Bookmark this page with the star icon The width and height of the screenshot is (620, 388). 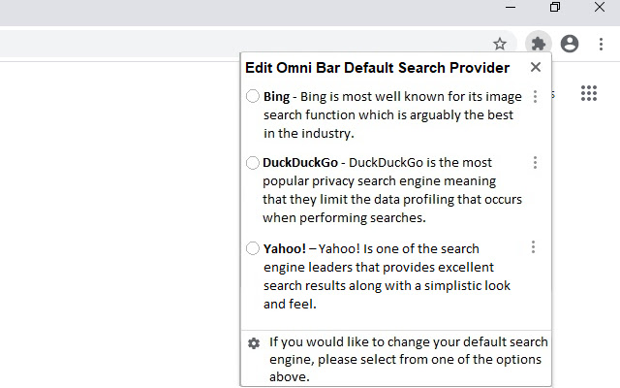(x=500, y=44)
